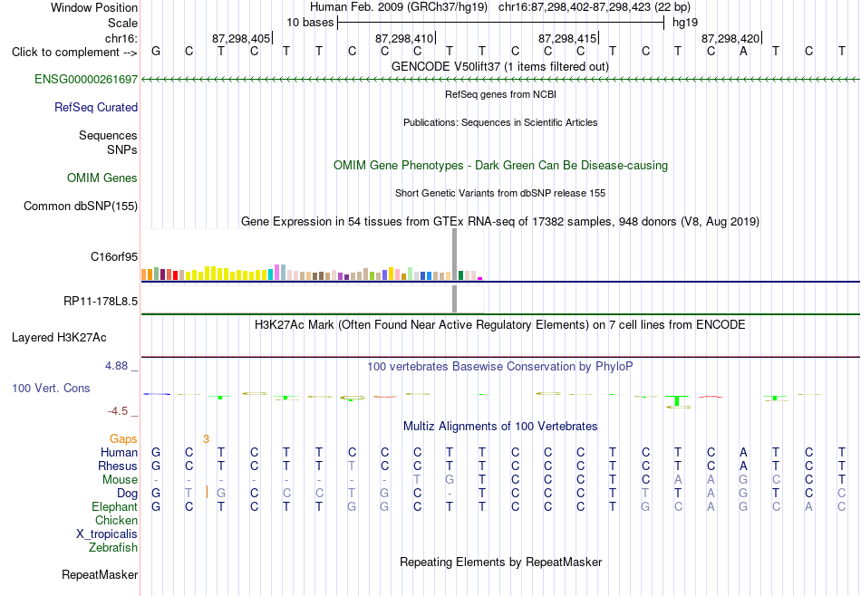Click the chr16: base position label
The height and width of the screenshot is (596, 861).
click(121, 38)
